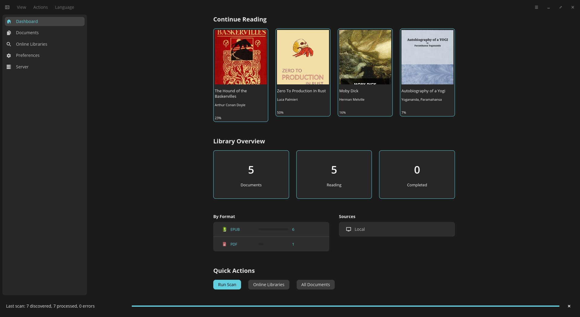Click the Autobiography of a Yogi title text

pyautogui.click(x=423, y=91)
